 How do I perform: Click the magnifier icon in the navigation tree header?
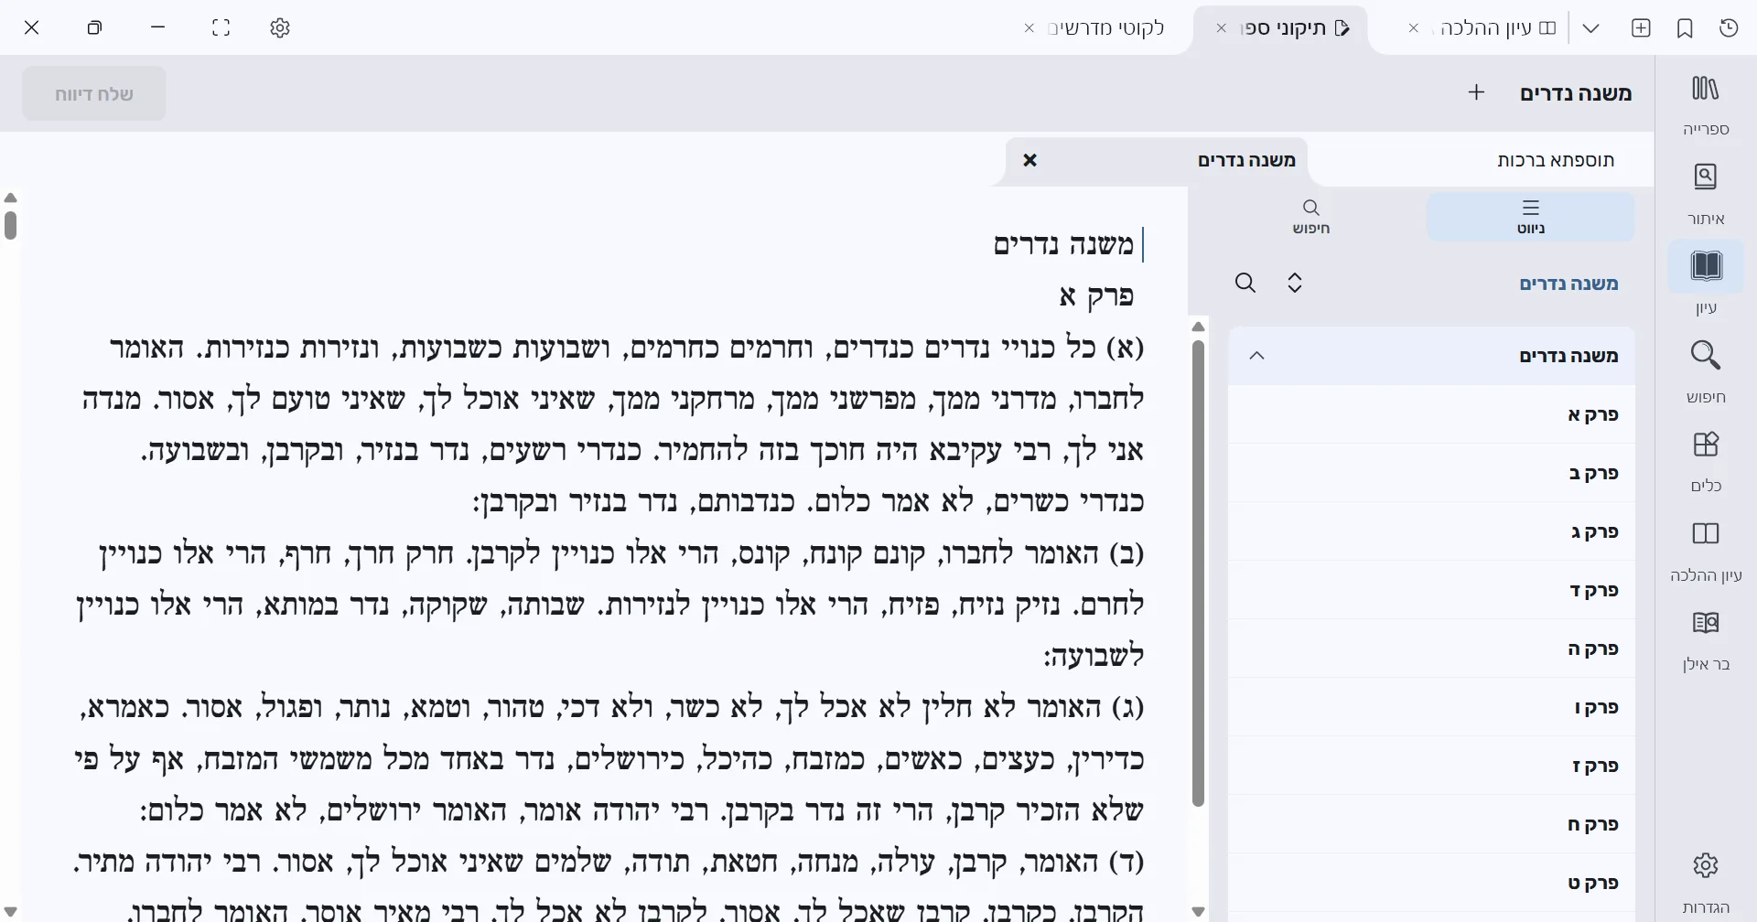coord(1245,283)
